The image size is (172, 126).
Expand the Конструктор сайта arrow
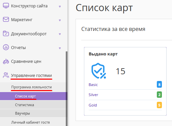(x=60, y=6)
